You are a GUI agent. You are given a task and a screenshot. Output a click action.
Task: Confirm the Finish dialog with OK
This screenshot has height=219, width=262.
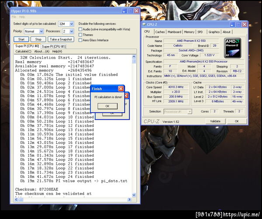tap(107, 106)
